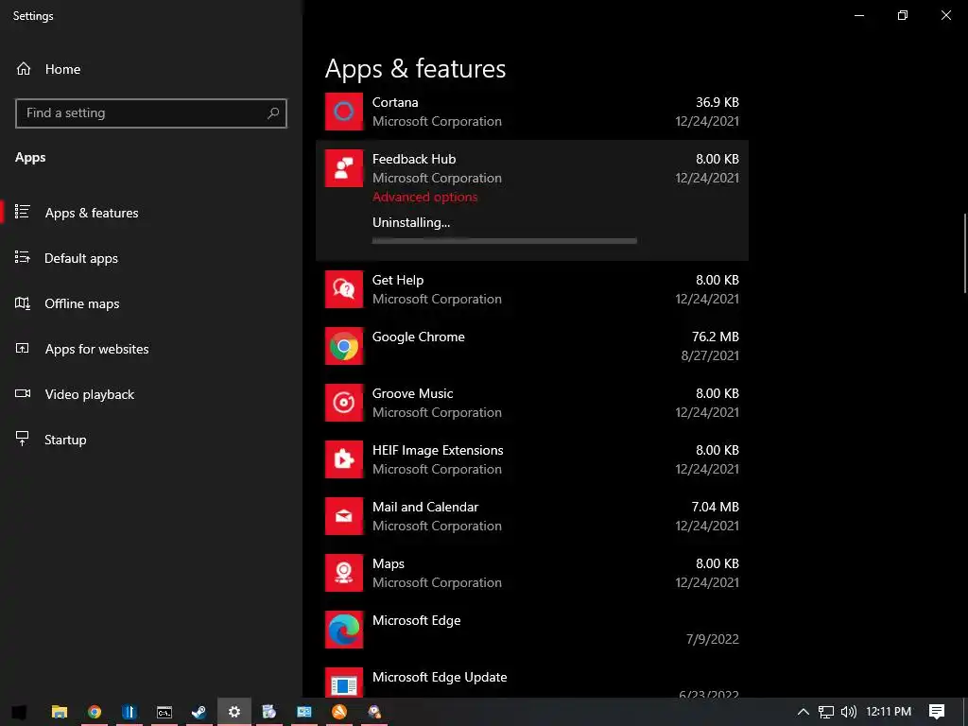Screen dimensions: 968x726
Task: Select the Google Chrome entry name
Action: coord(419,337)
